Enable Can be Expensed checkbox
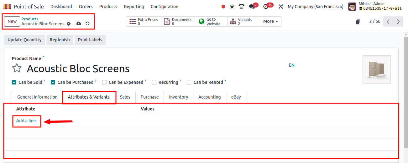The width and height of the screenshot is (408, 163). [104, 82]
